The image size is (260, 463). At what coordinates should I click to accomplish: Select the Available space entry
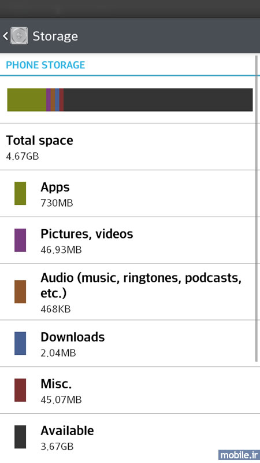tap(130, 438)
